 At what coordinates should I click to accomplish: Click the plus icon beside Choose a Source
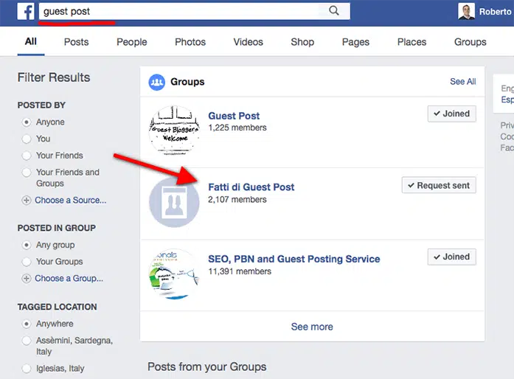click(x=27, y=201)
